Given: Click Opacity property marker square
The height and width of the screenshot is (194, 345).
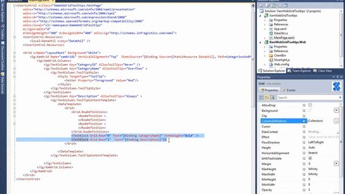Looking at the screenshot, I should tap(304, 190).
